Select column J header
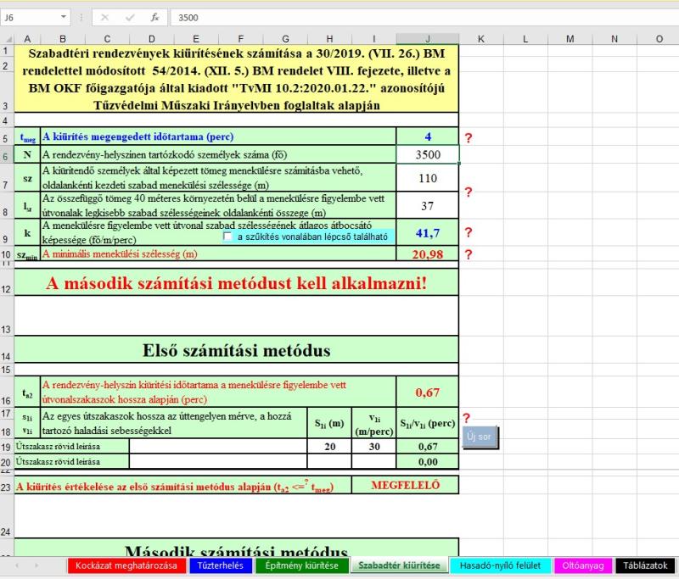The width and height of the screenshot is (679, 579). pos(428,39)
